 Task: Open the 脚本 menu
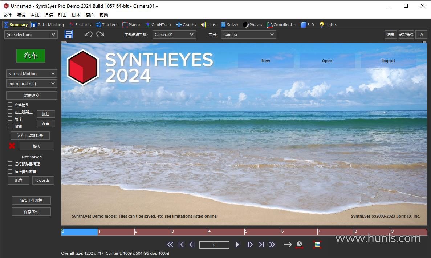[76, 15]
